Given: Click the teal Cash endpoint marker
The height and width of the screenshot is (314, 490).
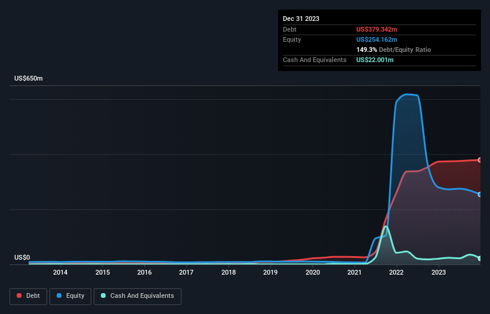Looking at the screenshot, I should tap(480, 258).
